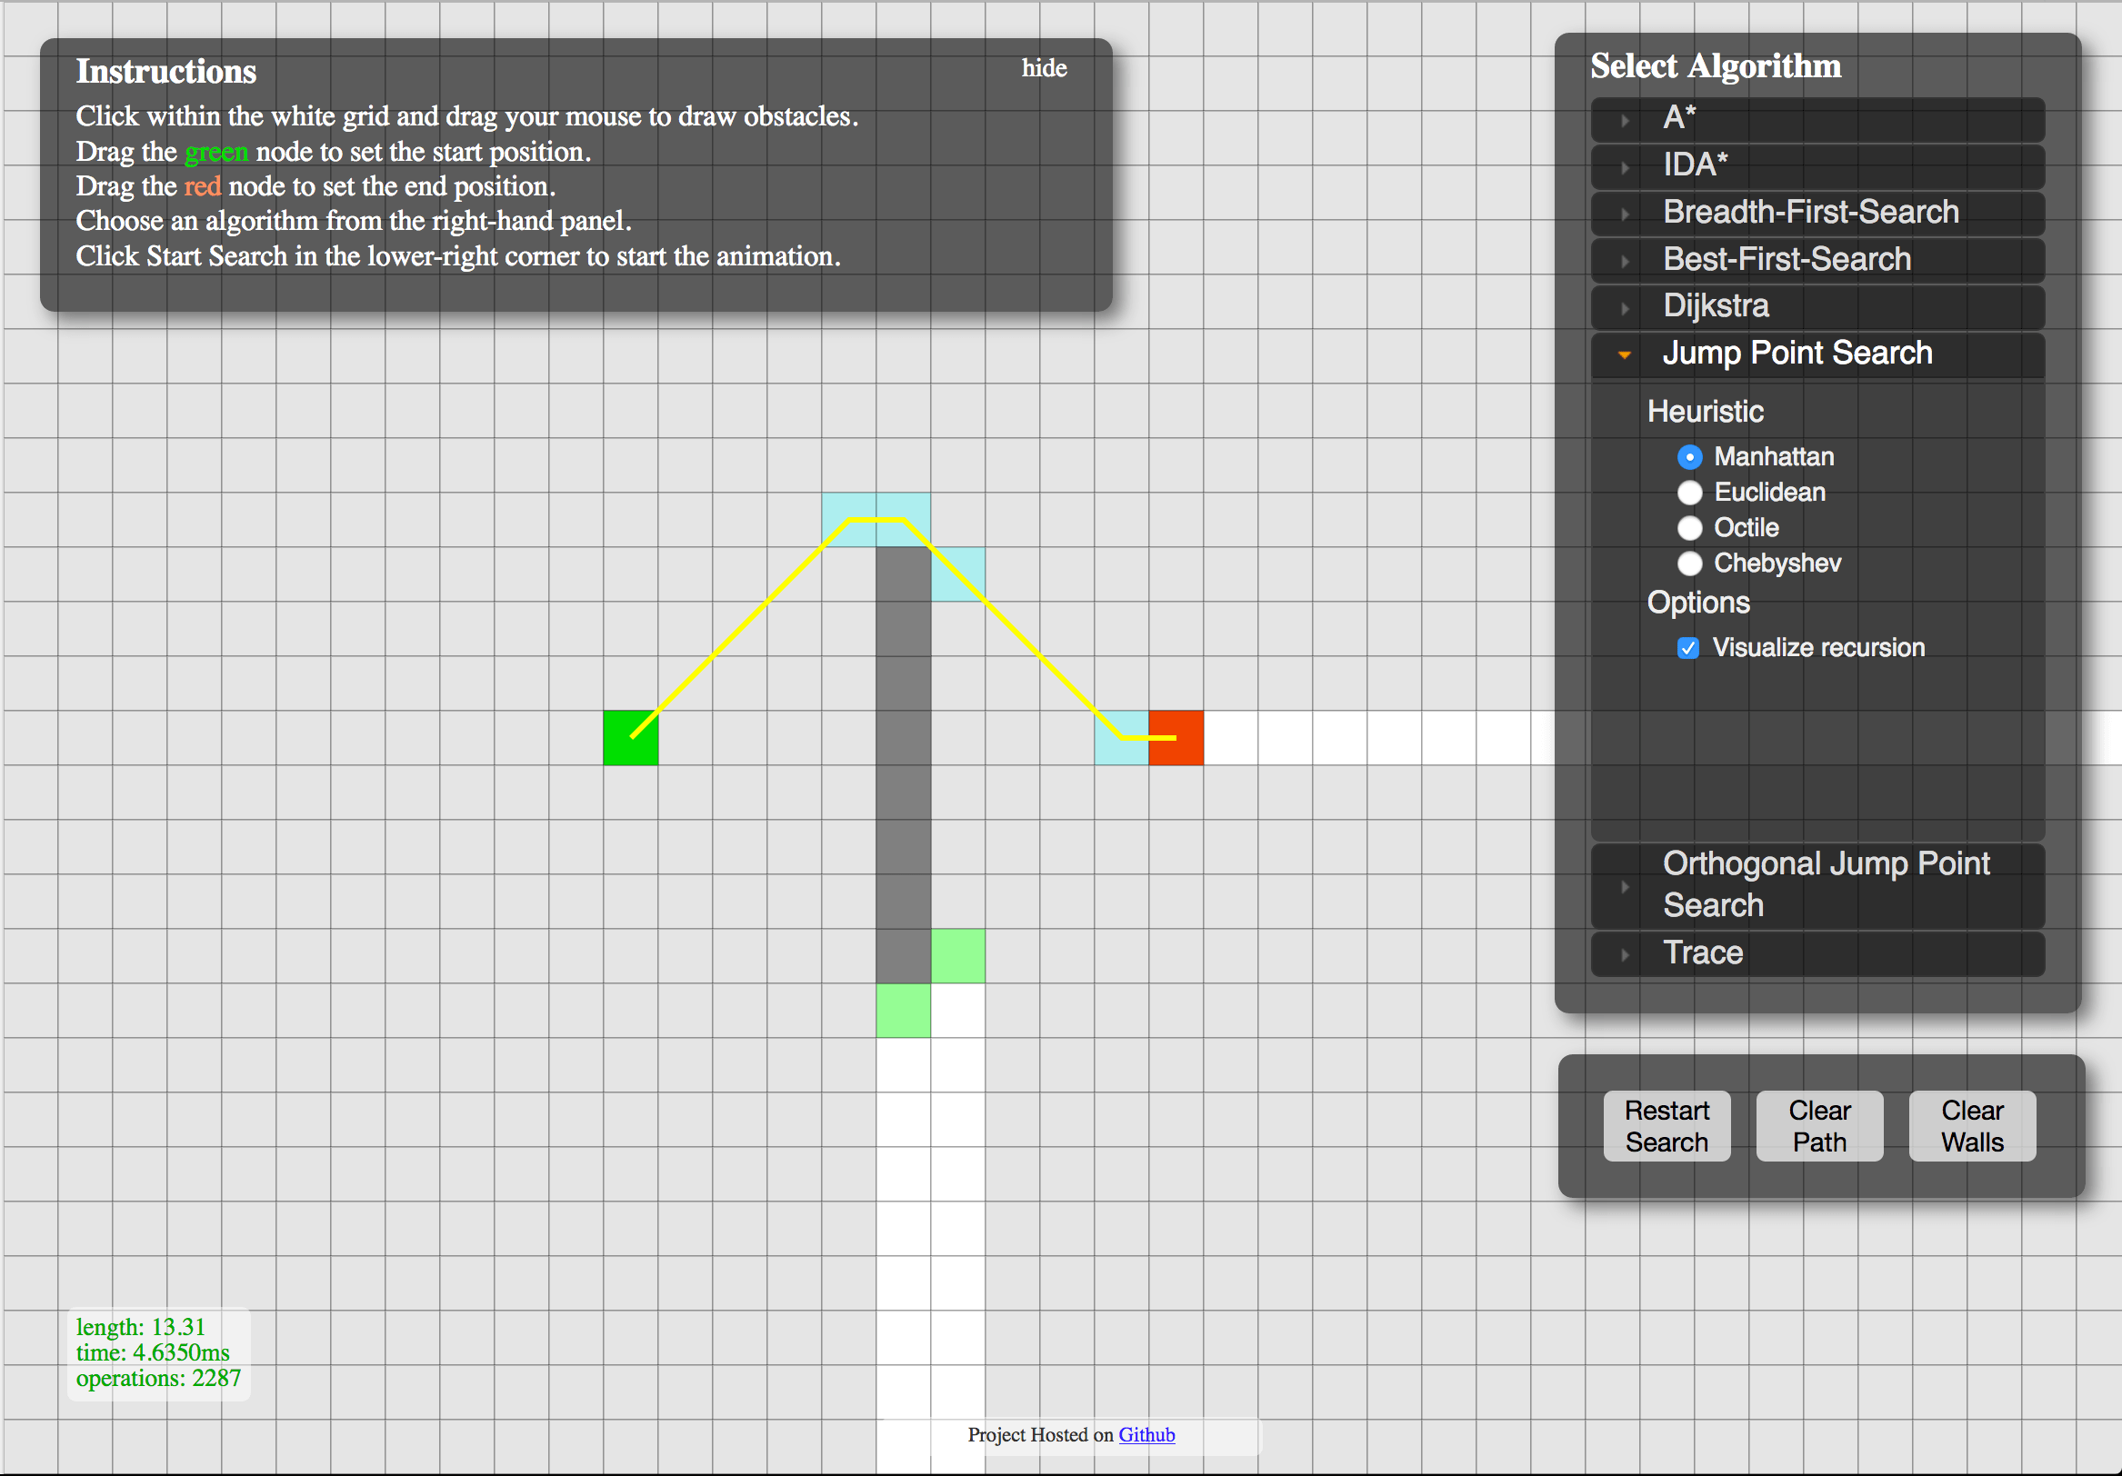Click the red end node on grid
The height and width of the screenshot is (1476, 2122).
pyautogui.click(x=1176, y=737)
